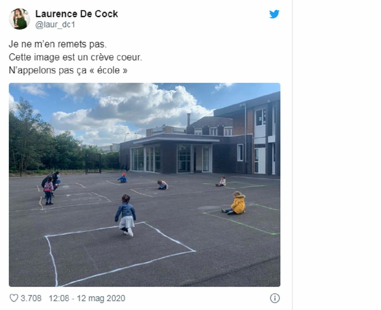The image size is (381, 310).
Task: Click the Twitter bird logo icon
Action: tap(274, 14)
